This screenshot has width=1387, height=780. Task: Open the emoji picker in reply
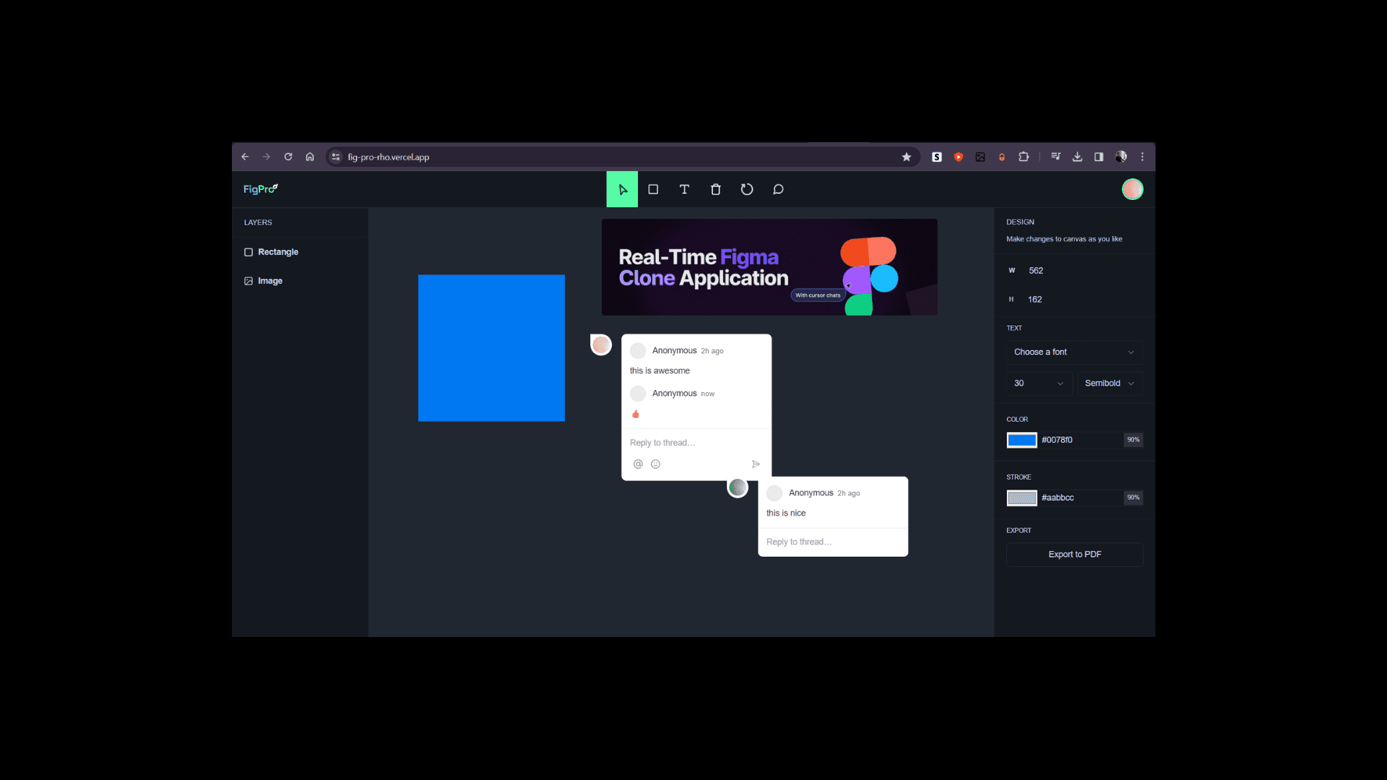coord(655,464)
